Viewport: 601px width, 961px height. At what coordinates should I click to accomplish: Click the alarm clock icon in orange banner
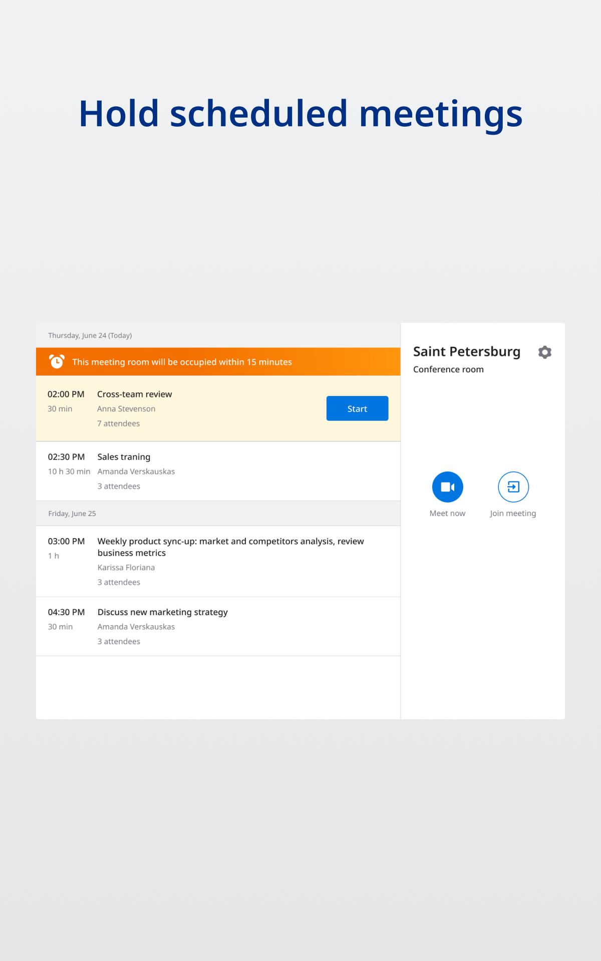[x=57, y=361]
